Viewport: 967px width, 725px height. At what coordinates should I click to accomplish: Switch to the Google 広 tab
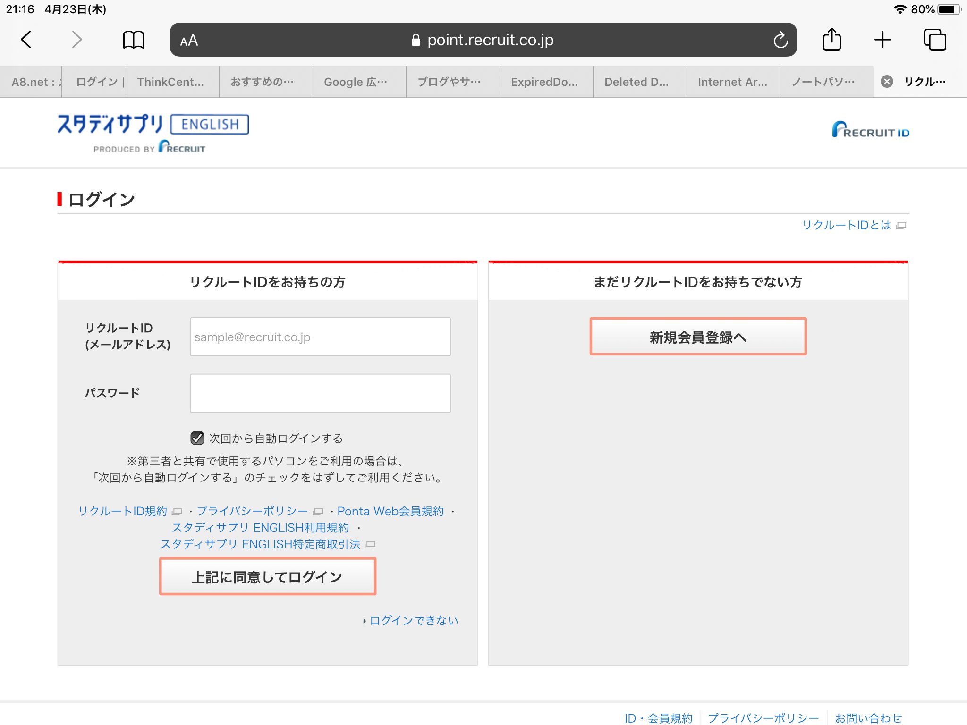pos(359,82)
